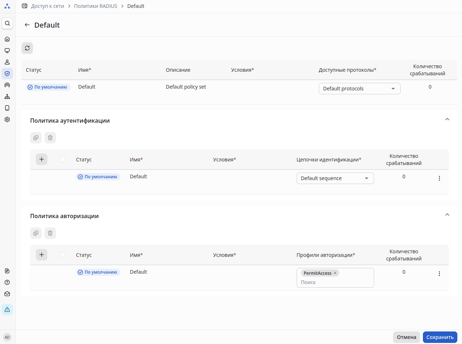Navigate to Политики RADIUS breadcrumb

[x=95, y=6]
